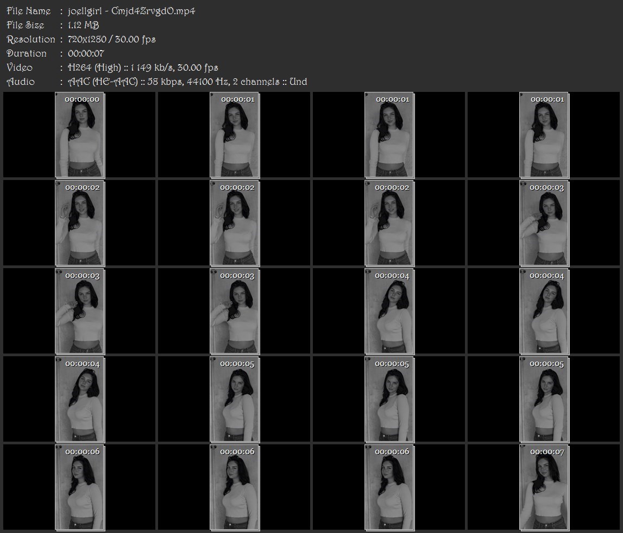The width and height of the screenshot is (623, 533).
Task: Open the third thumbnail stamped 00:00:02
Action: [389, 223]
